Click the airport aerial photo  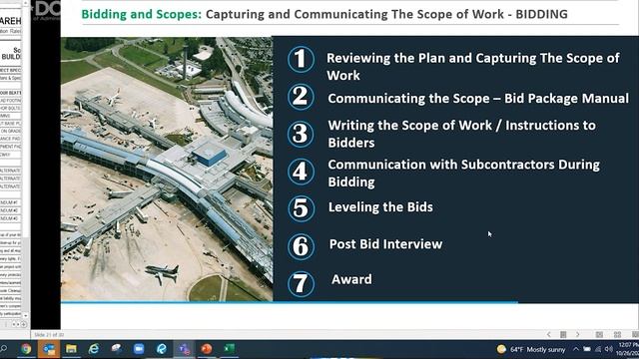[x=167, y=170]
